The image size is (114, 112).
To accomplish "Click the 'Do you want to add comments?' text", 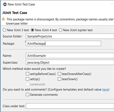I will [x=25, y=89].
